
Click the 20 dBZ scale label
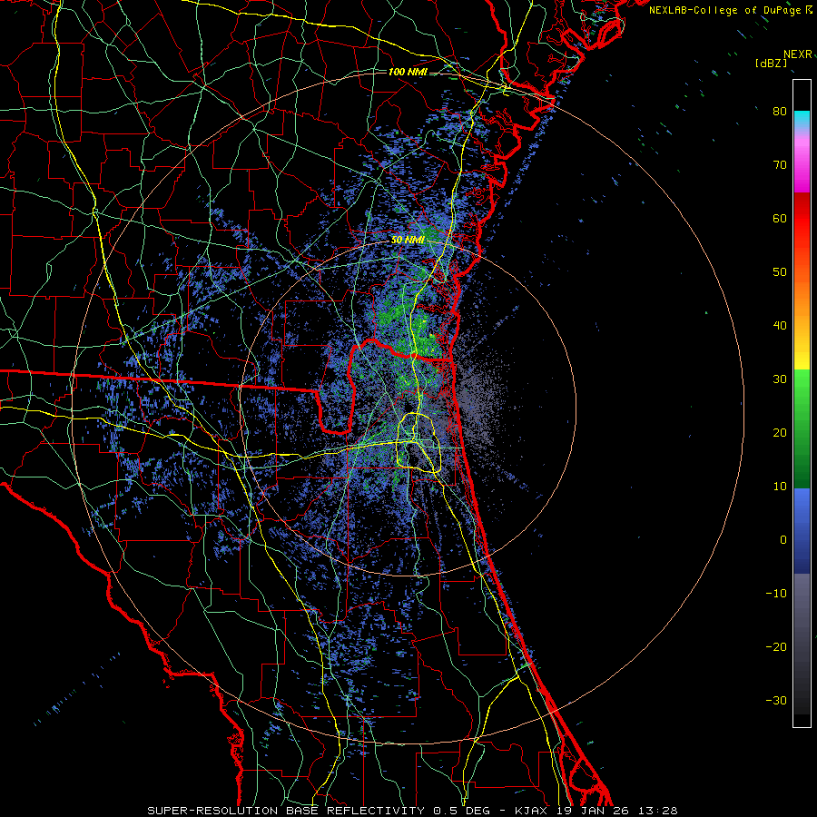[780, 432]
